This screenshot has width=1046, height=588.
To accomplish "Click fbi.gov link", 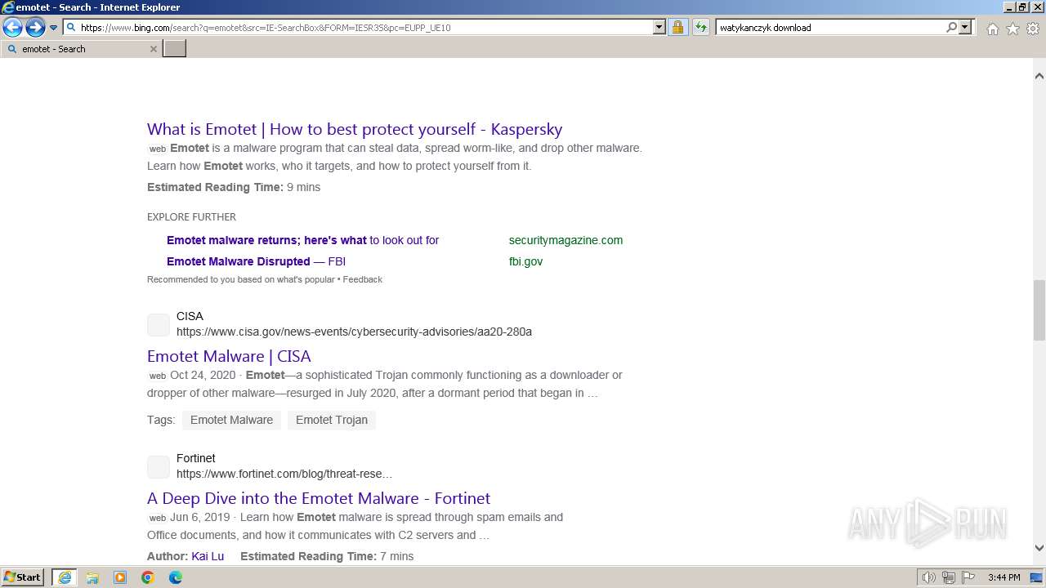I will [x=525, y=261].
